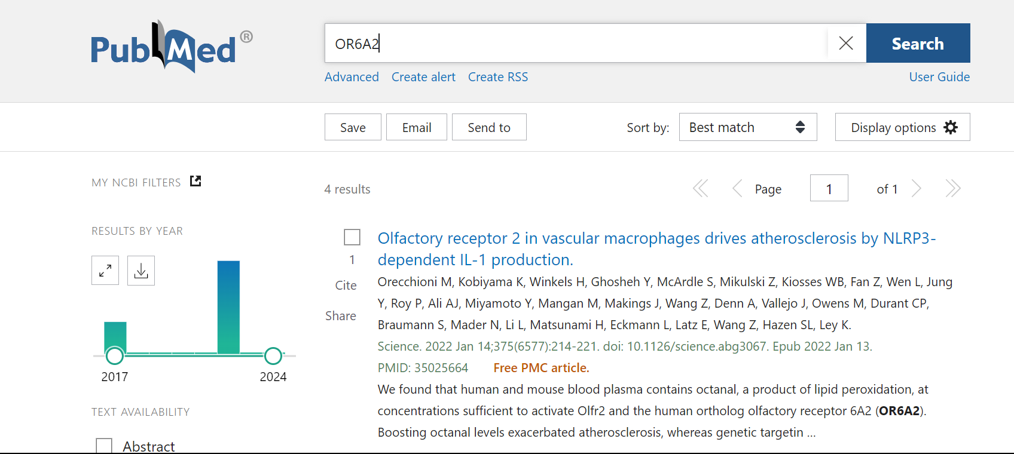This screenshot has width=1014, height=454.
Task: Download the results by year data
Action: pos(141,271)
